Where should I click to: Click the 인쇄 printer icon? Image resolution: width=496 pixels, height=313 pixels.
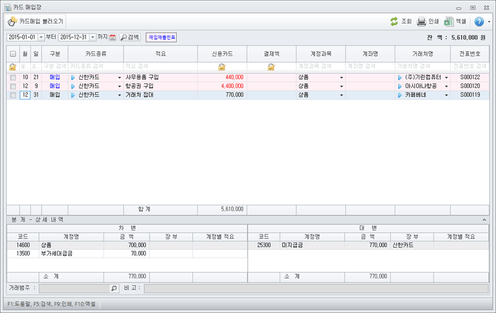click(422, 22)
